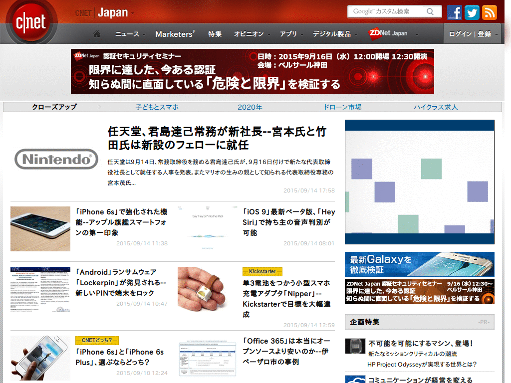Click the search magnifier icon
511x383 pixels.
(430, 12)
